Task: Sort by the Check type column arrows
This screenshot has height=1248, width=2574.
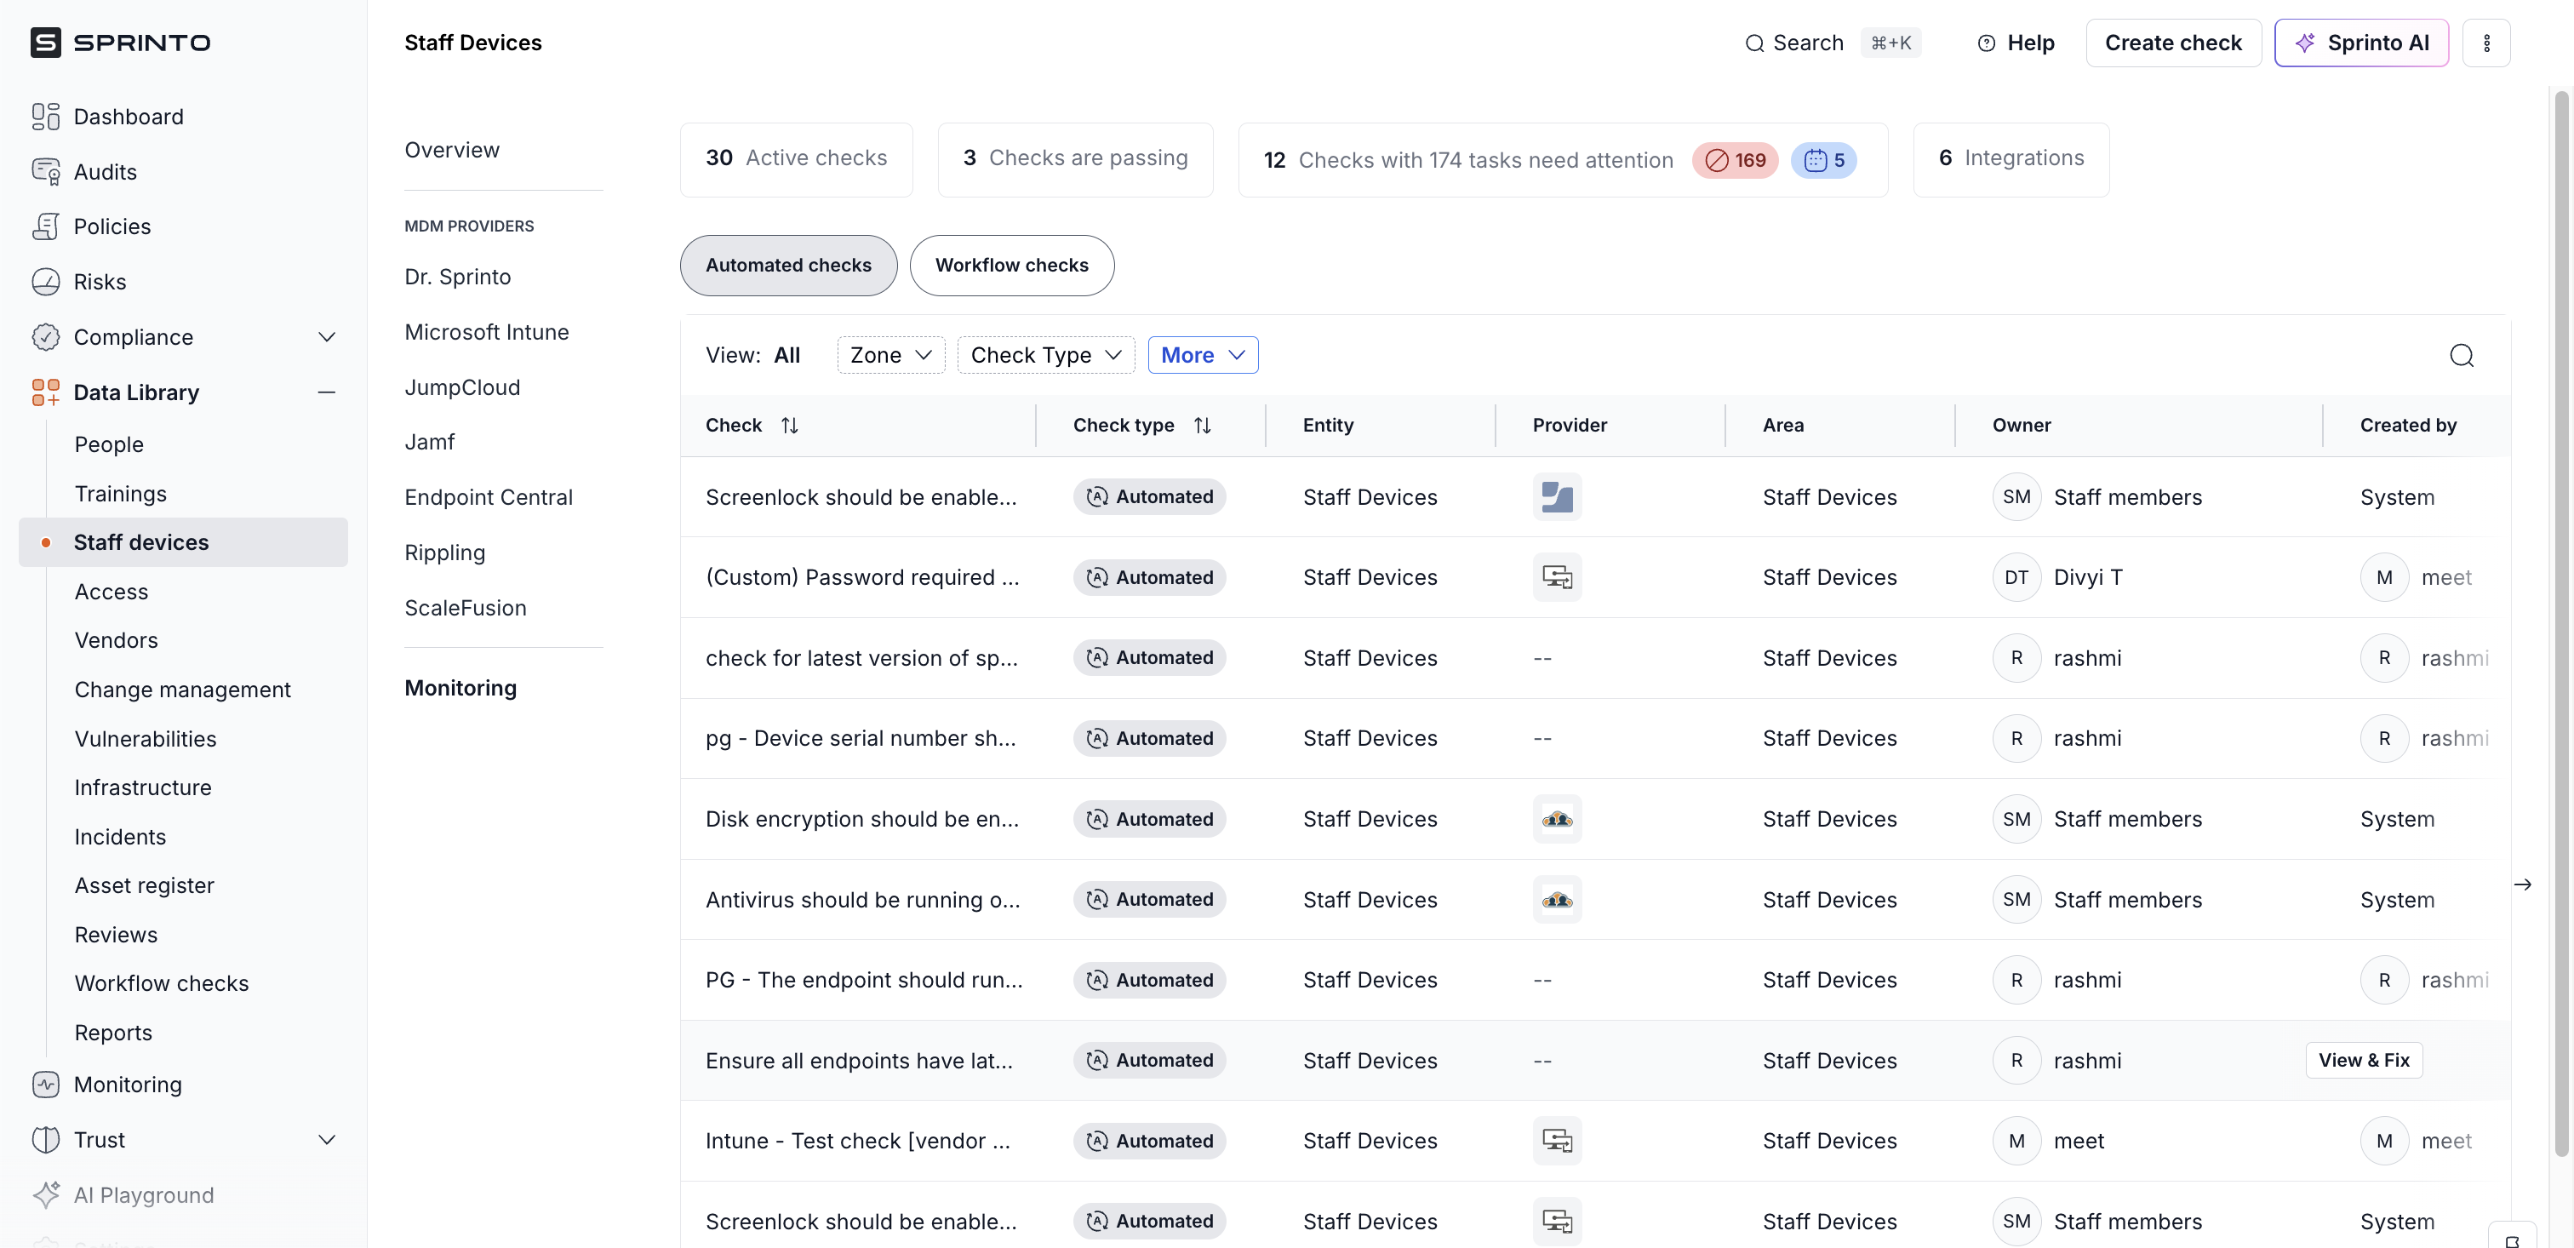Action: point(1202,426)
